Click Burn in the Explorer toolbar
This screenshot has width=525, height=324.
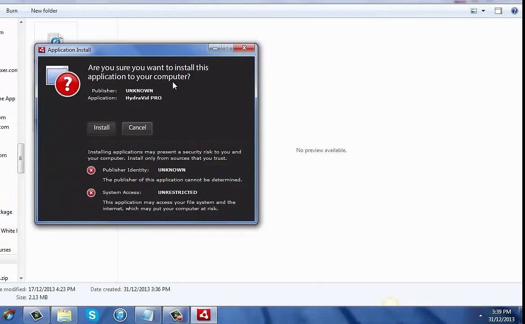[12, 11]
